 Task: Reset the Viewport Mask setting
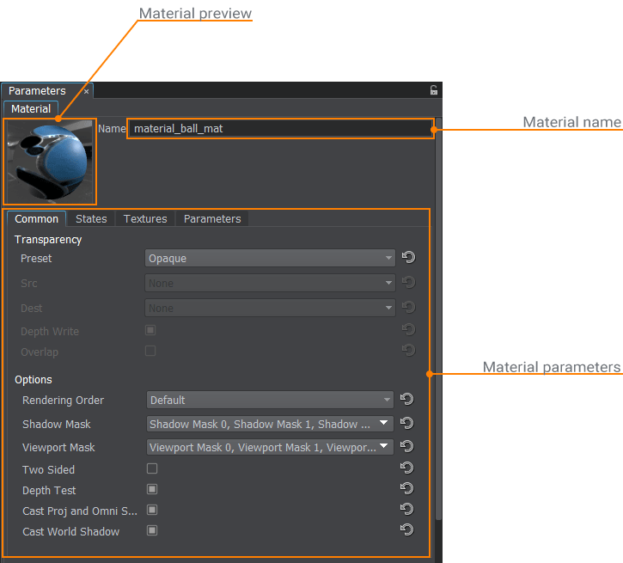(x=407, y=447)
